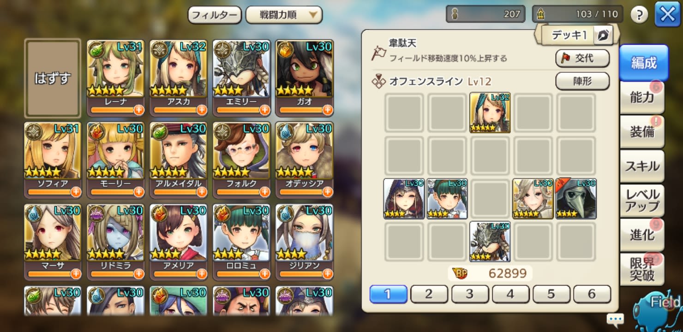Tap the plus icon under レーナ

pyautogui.click(x=139, y=110)
